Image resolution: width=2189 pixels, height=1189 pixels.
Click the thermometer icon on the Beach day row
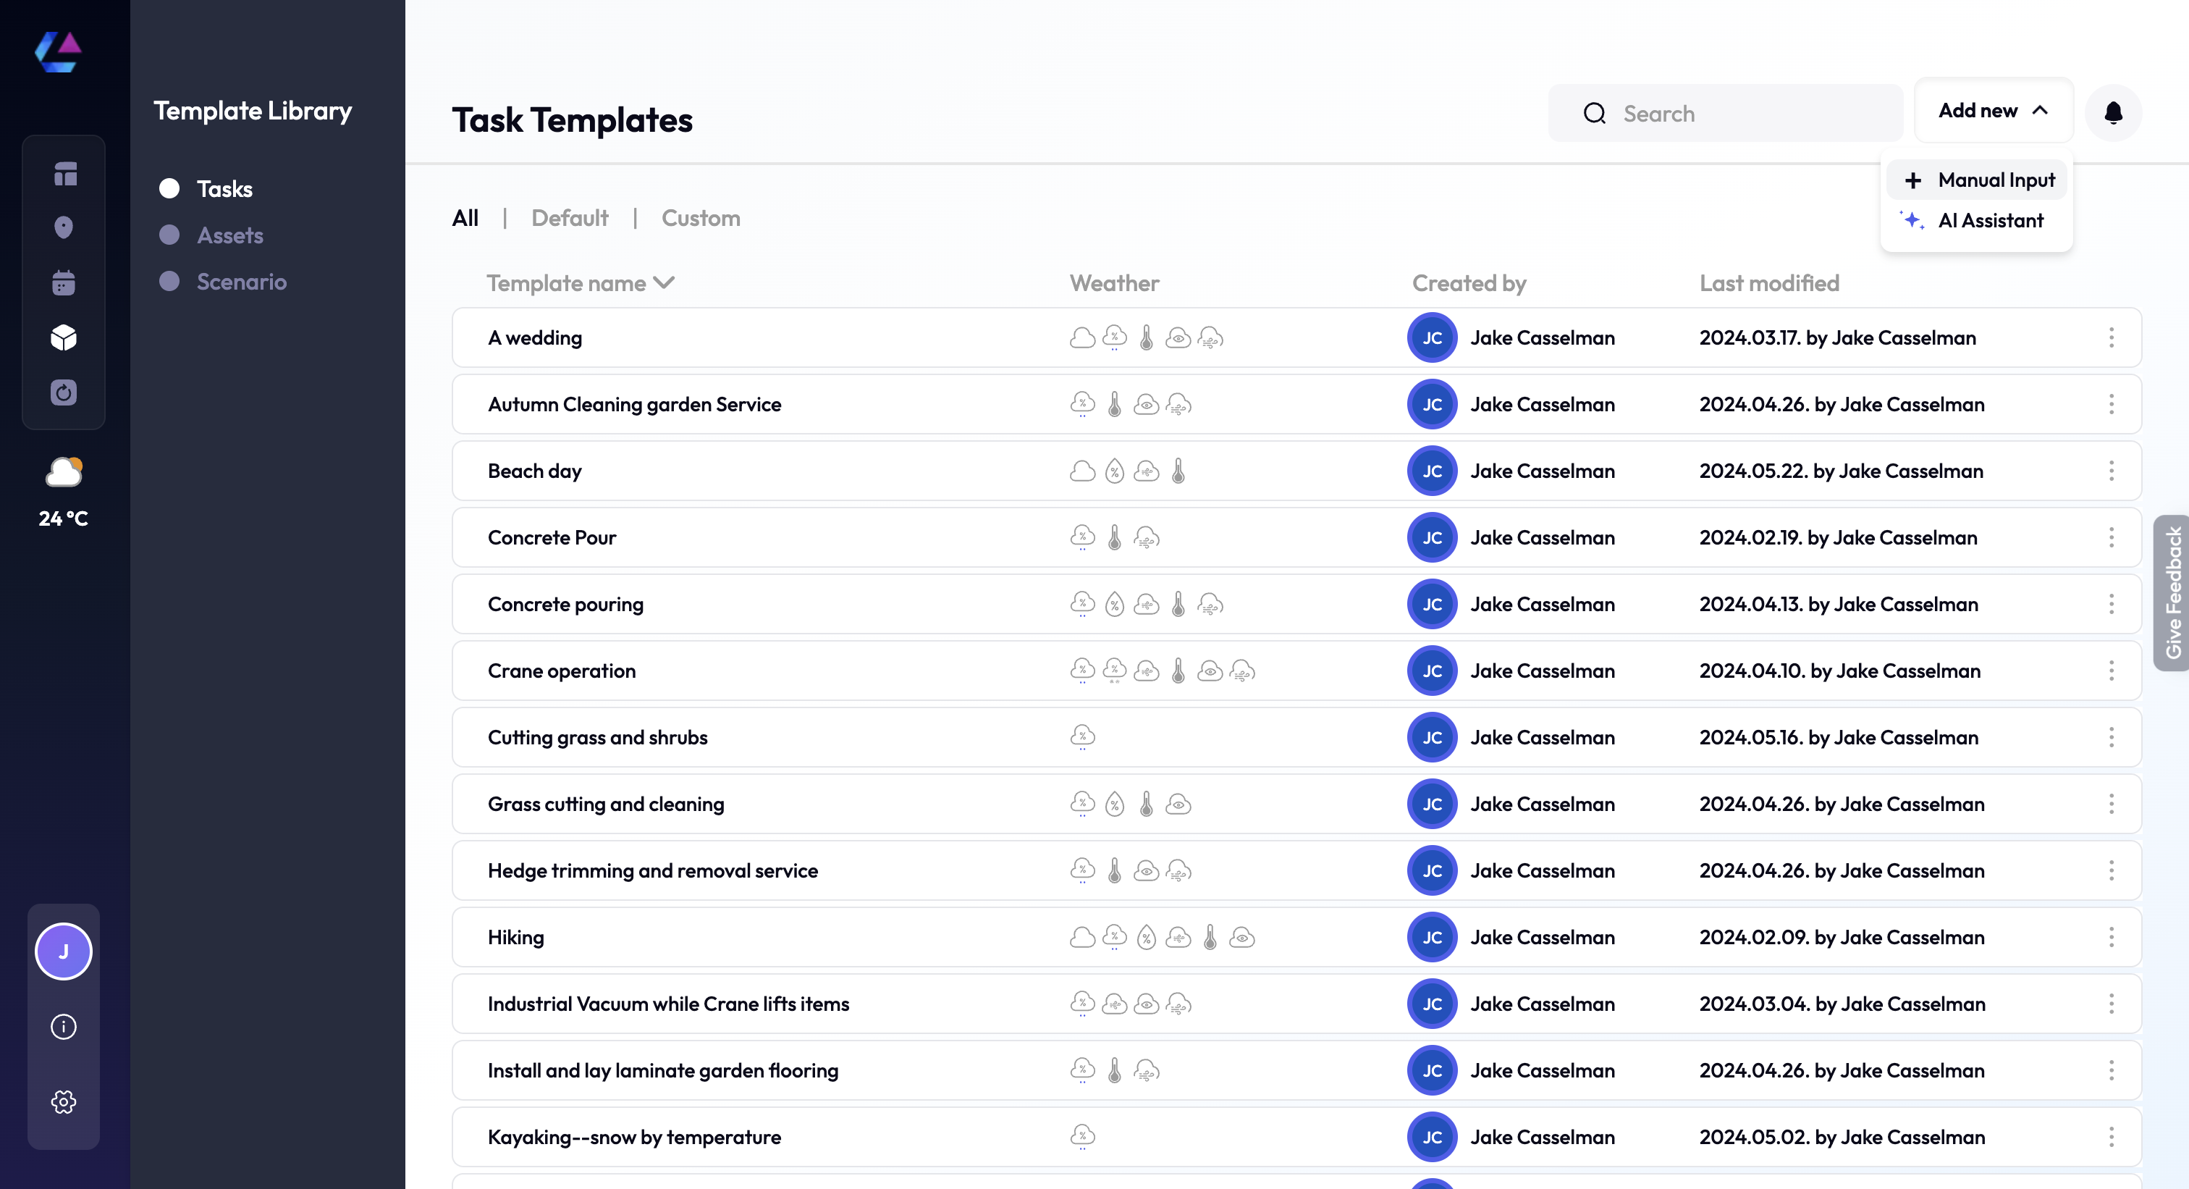[x=1178, y=470]
